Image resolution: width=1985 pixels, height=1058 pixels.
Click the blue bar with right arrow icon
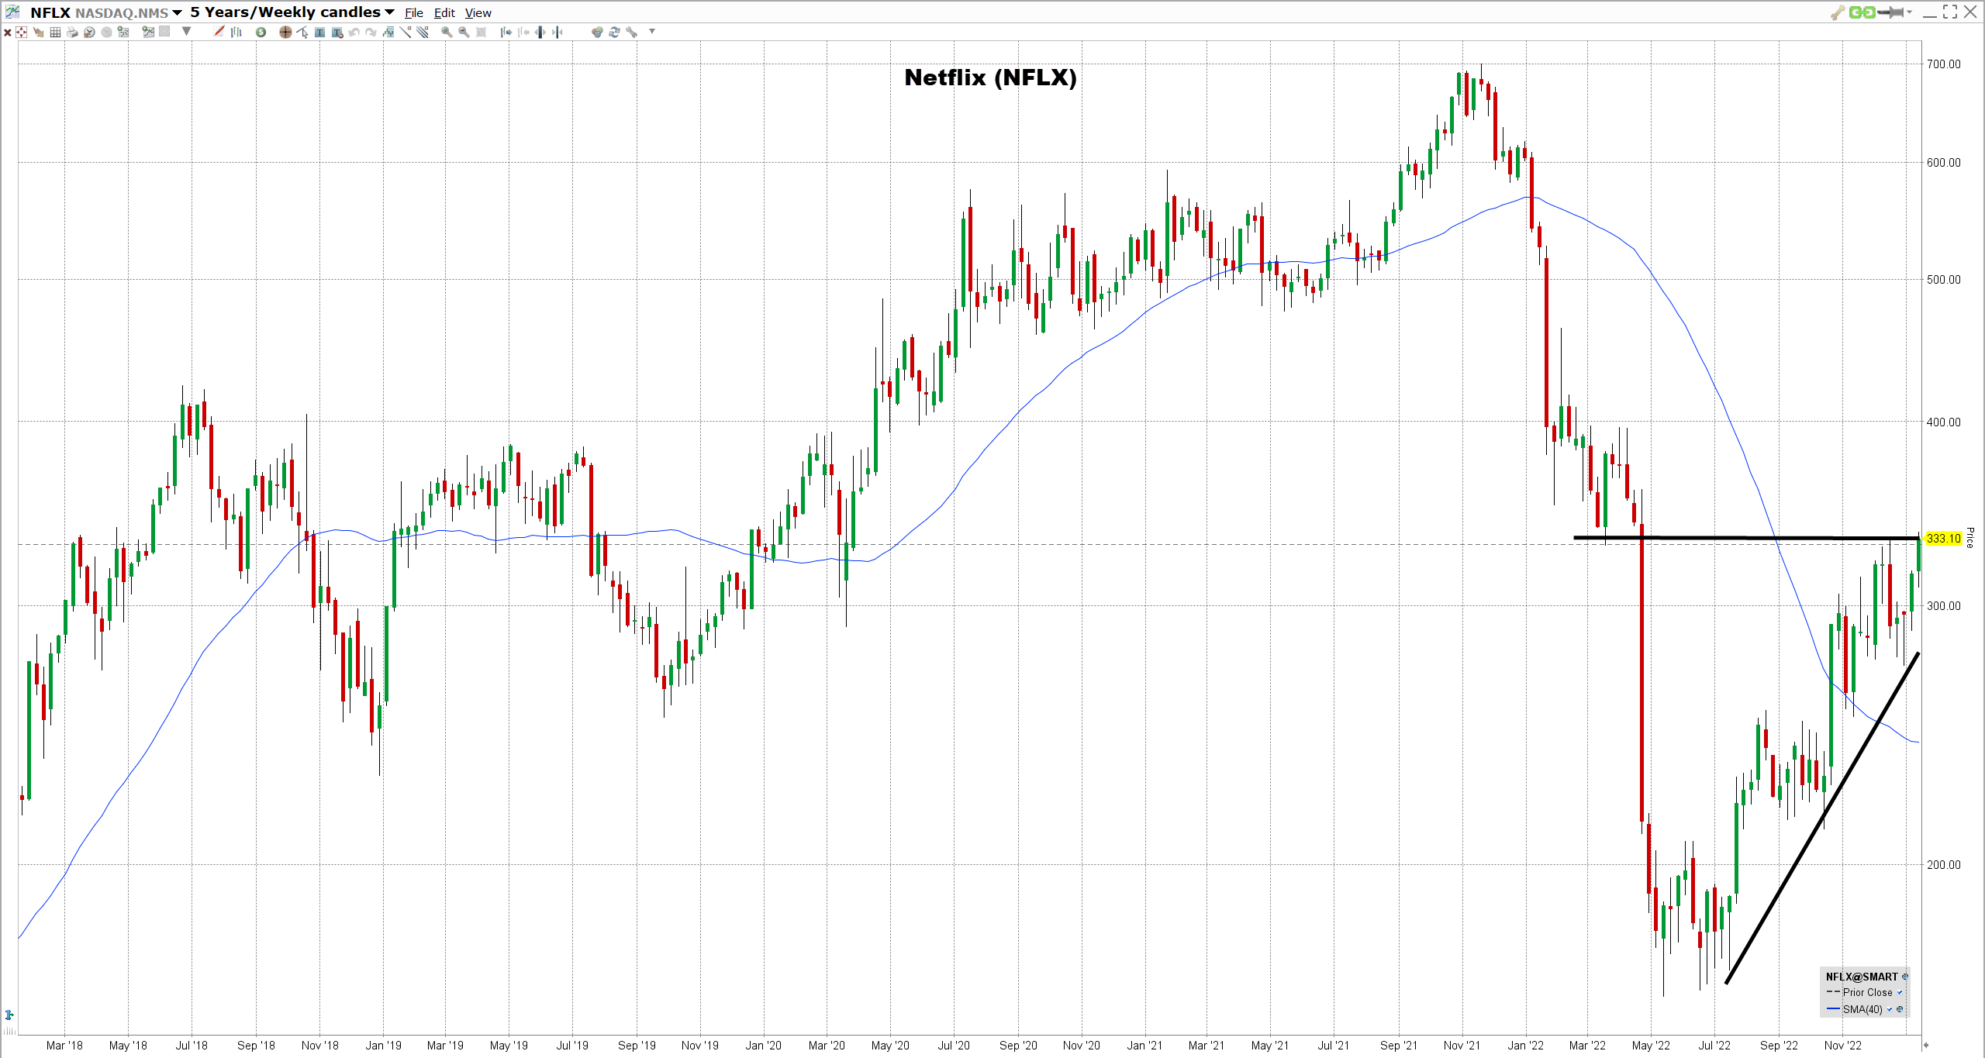pyautogui.click(x=506, y=32)
